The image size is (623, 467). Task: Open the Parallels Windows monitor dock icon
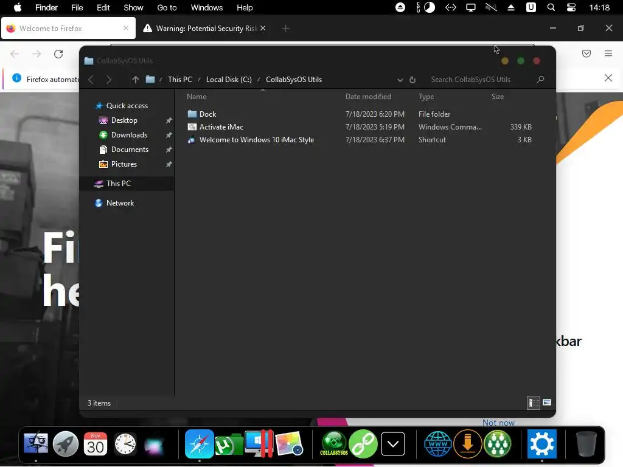pos(259,443)
